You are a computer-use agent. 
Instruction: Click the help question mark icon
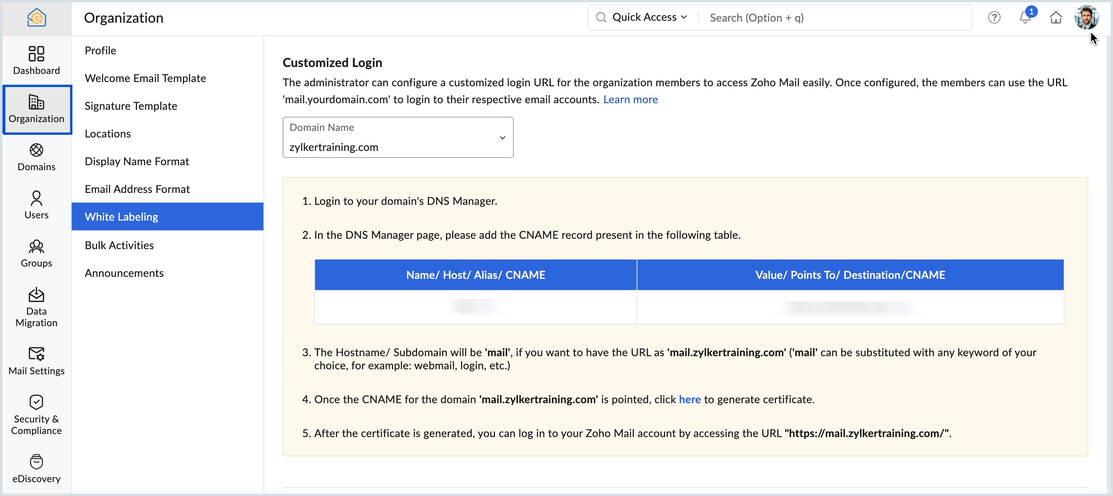point(994,18)
